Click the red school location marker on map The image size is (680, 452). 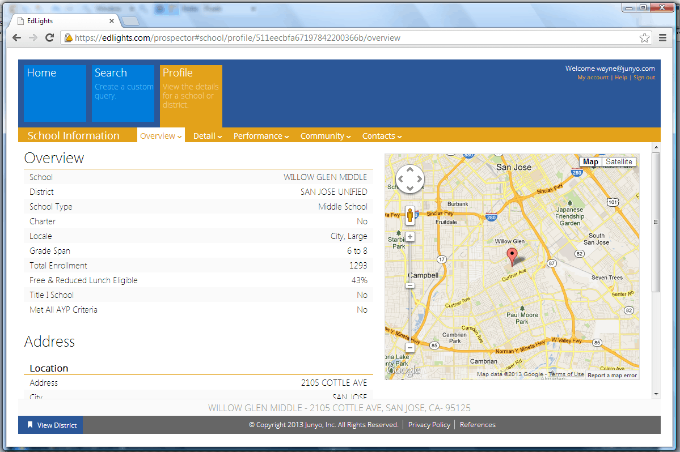pos(512,257)
